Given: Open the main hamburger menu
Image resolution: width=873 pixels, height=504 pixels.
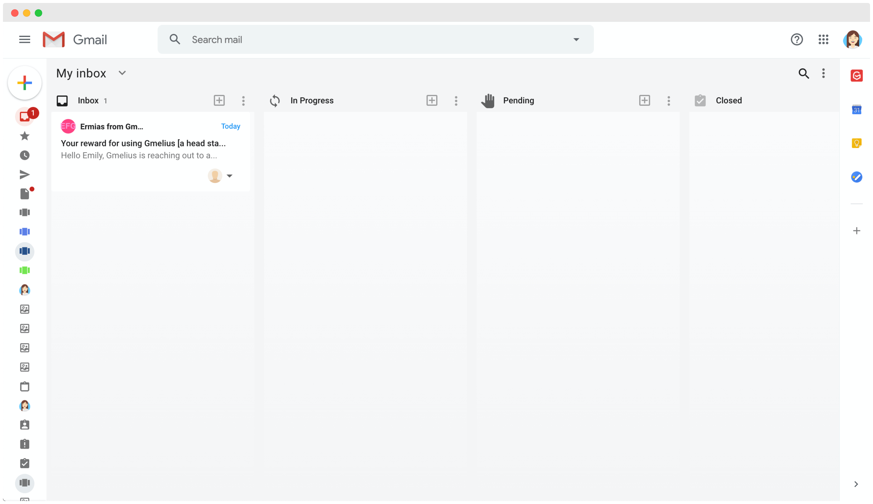Looking at the screenshot, I should click(x=25, y=39).
